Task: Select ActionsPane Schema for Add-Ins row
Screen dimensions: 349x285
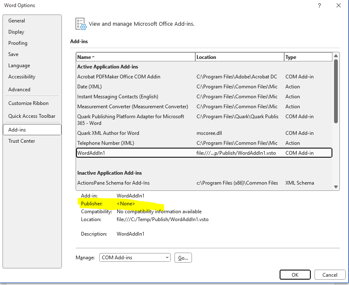Action: 204,183
